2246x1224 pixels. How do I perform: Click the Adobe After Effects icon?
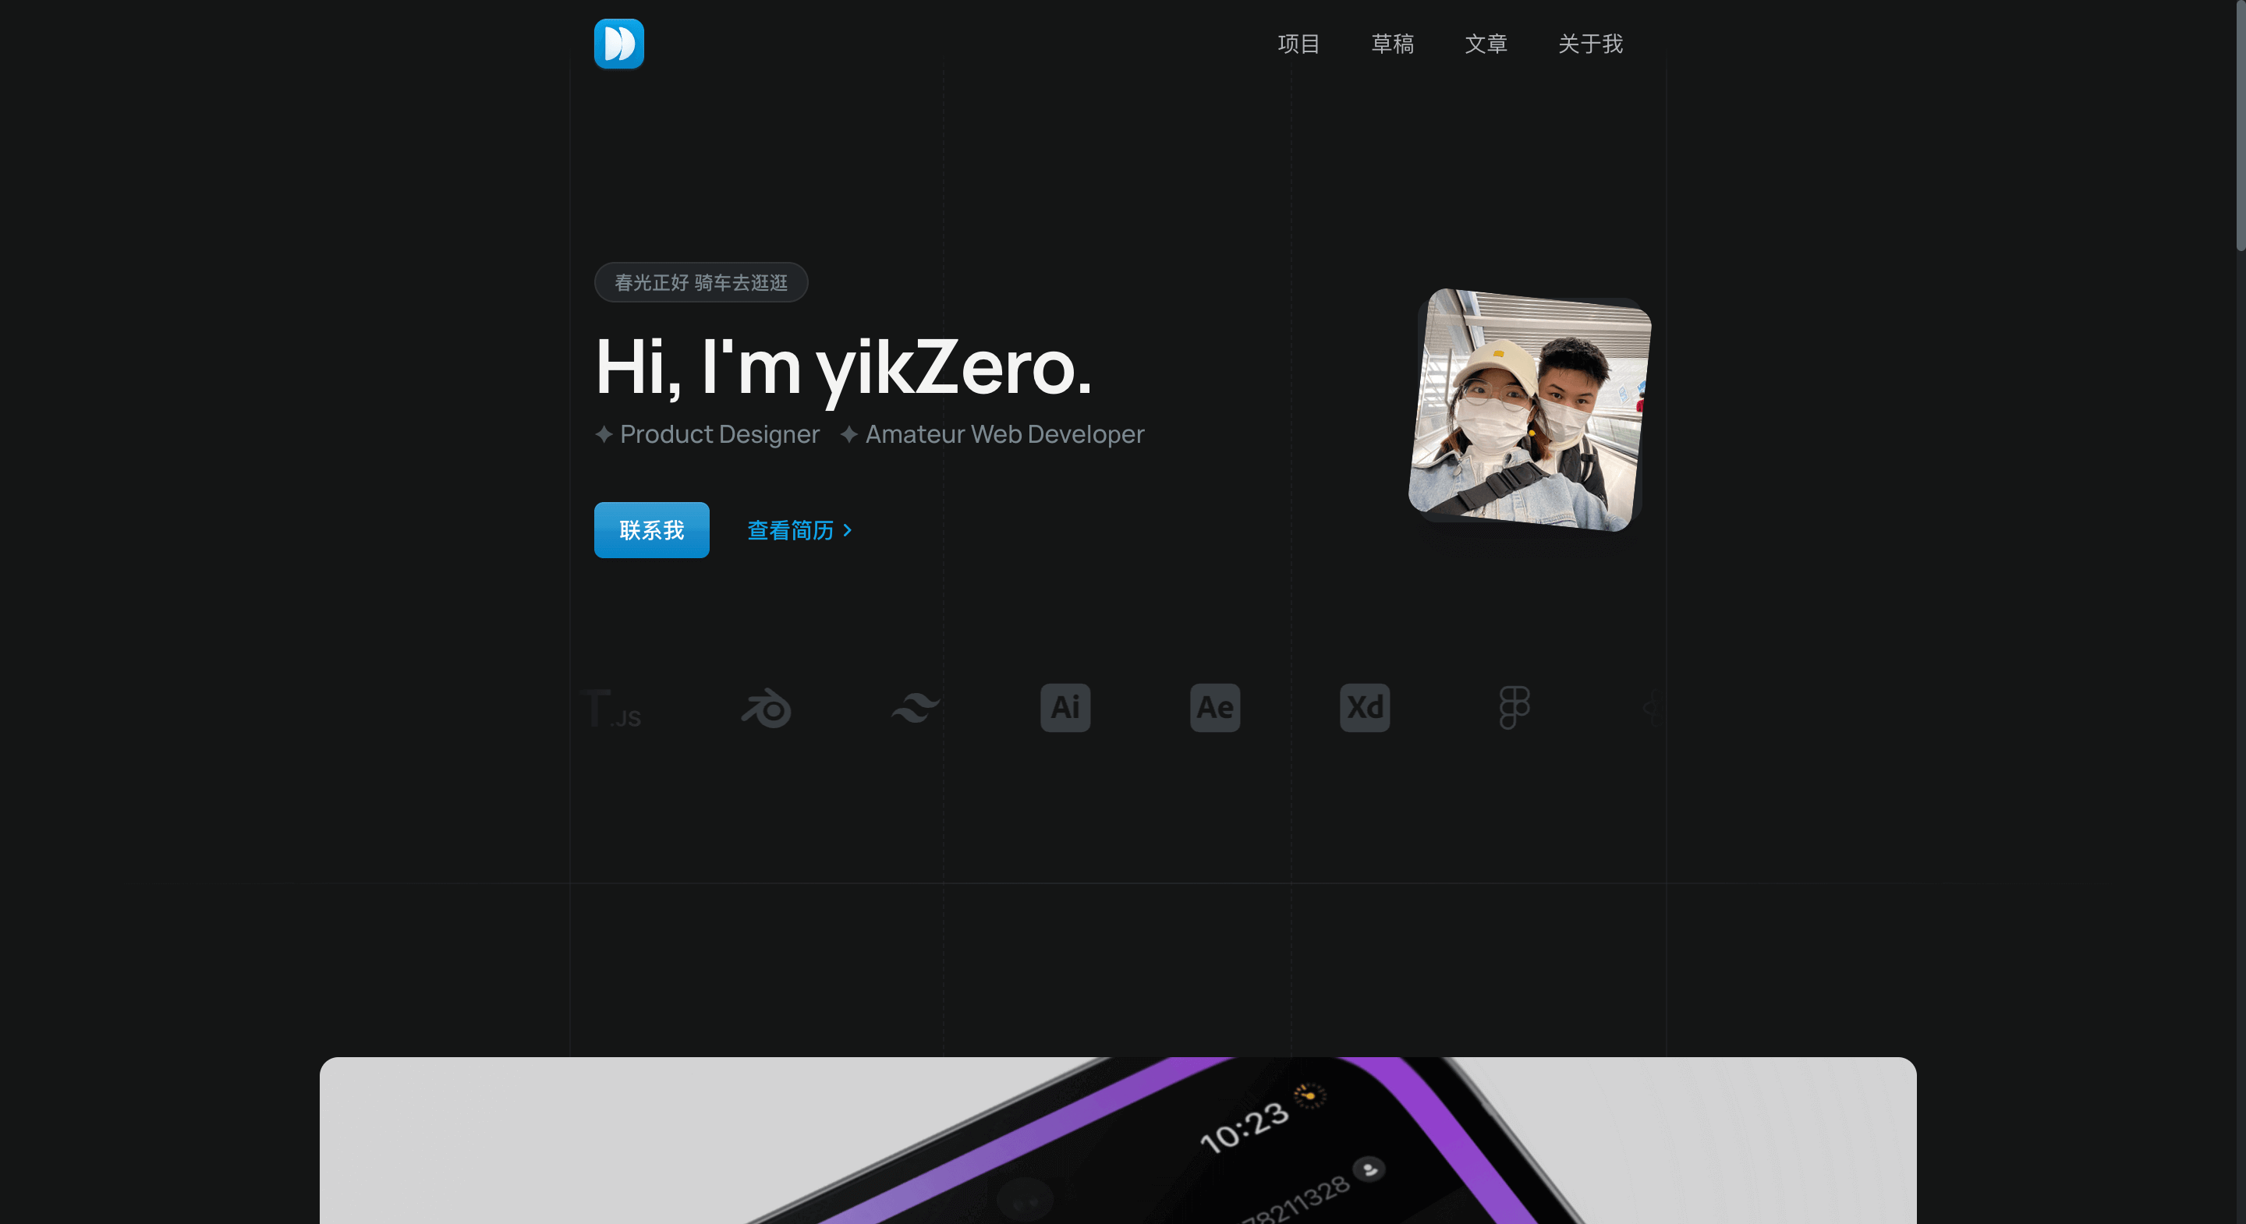(x=1217, y=707)
